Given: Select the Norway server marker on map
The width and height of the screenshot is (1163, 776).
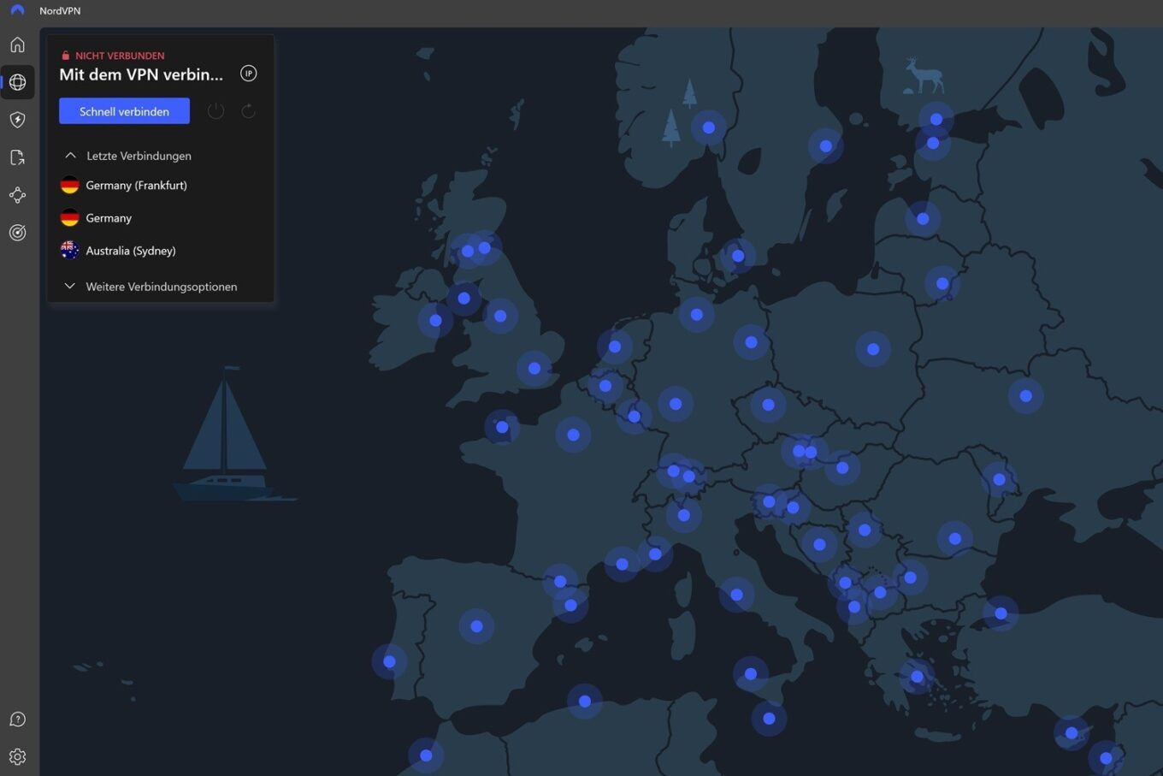Looking at the screenshot, I should click(x=709, y=127).
